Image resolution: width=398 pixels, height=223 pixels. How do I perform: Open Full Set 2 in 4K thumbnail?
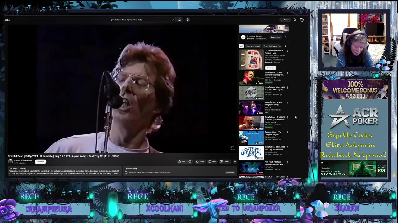pos(251,108)
